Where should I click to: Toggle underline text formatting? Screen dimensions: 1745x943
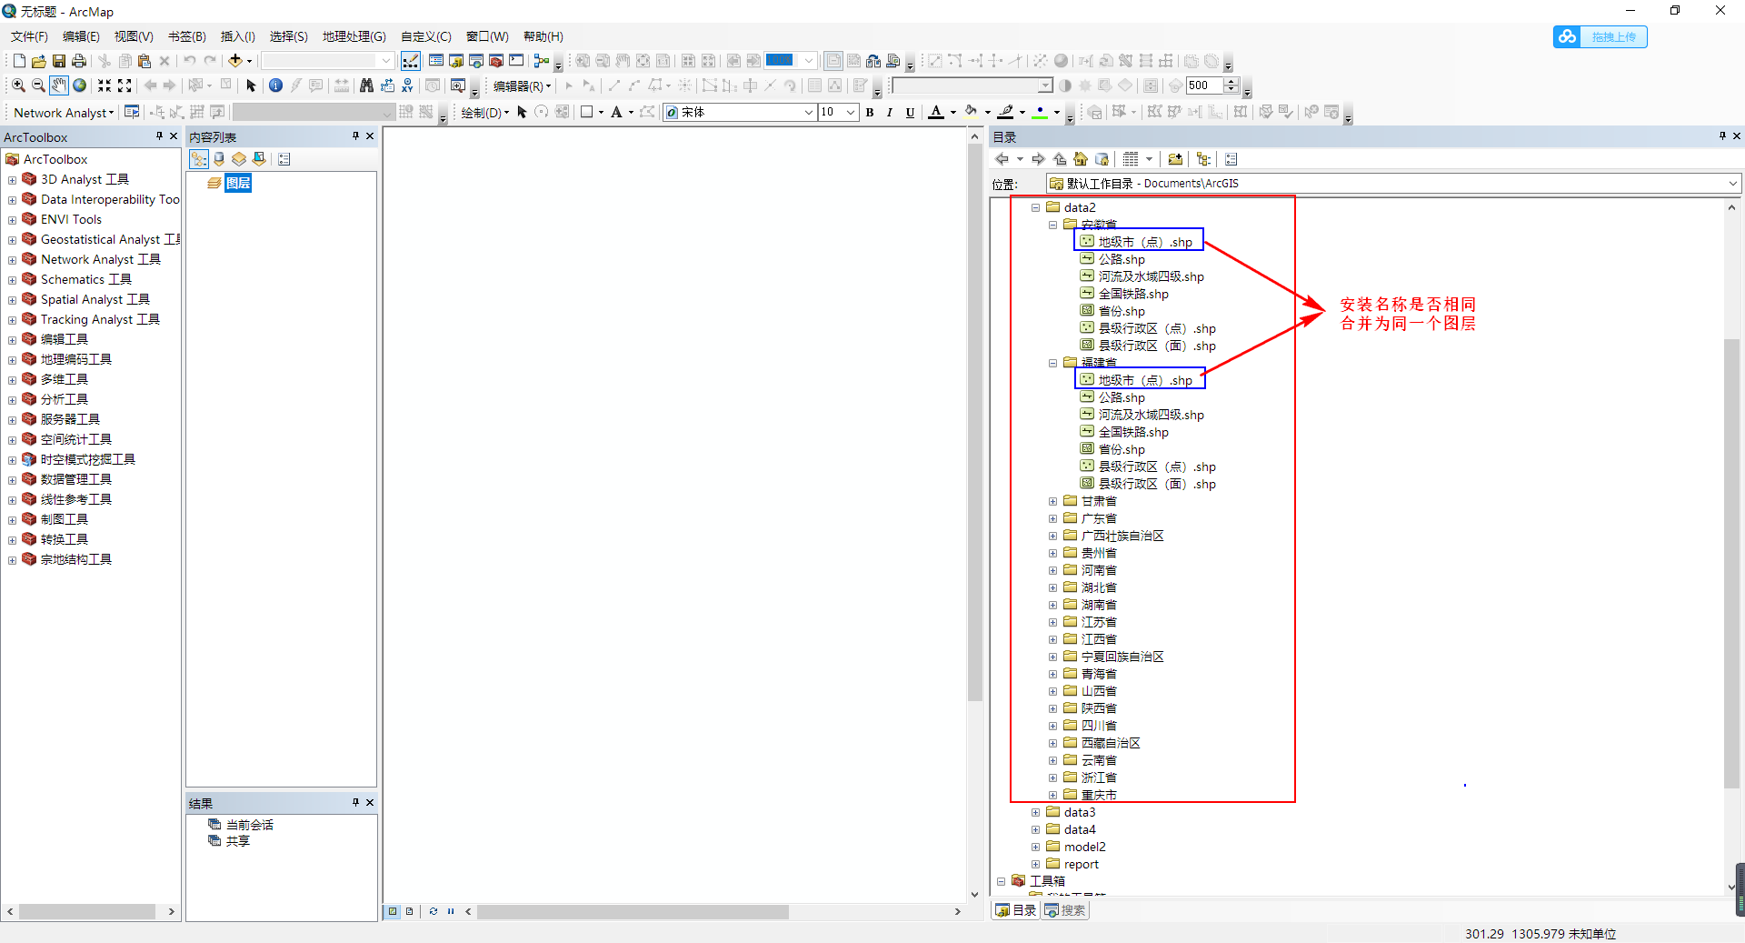pyautogui.click(x=909, y=113)
